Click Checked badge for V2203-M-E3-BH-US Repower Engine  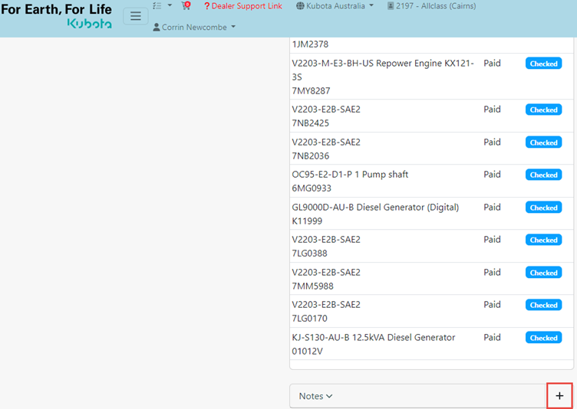543,64
